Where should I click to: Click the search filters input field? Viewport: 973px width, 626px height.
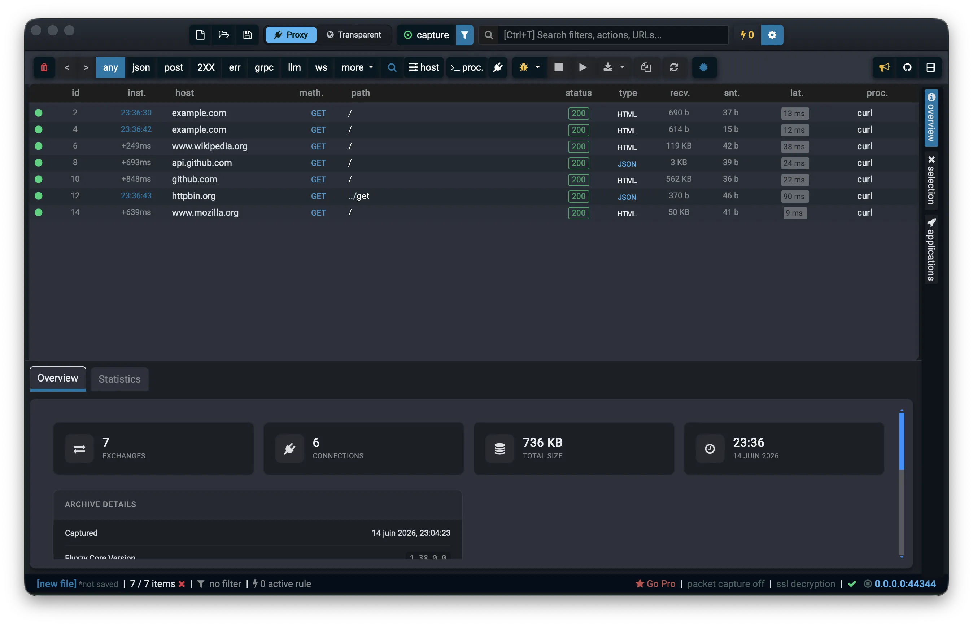tap(612, 35)
